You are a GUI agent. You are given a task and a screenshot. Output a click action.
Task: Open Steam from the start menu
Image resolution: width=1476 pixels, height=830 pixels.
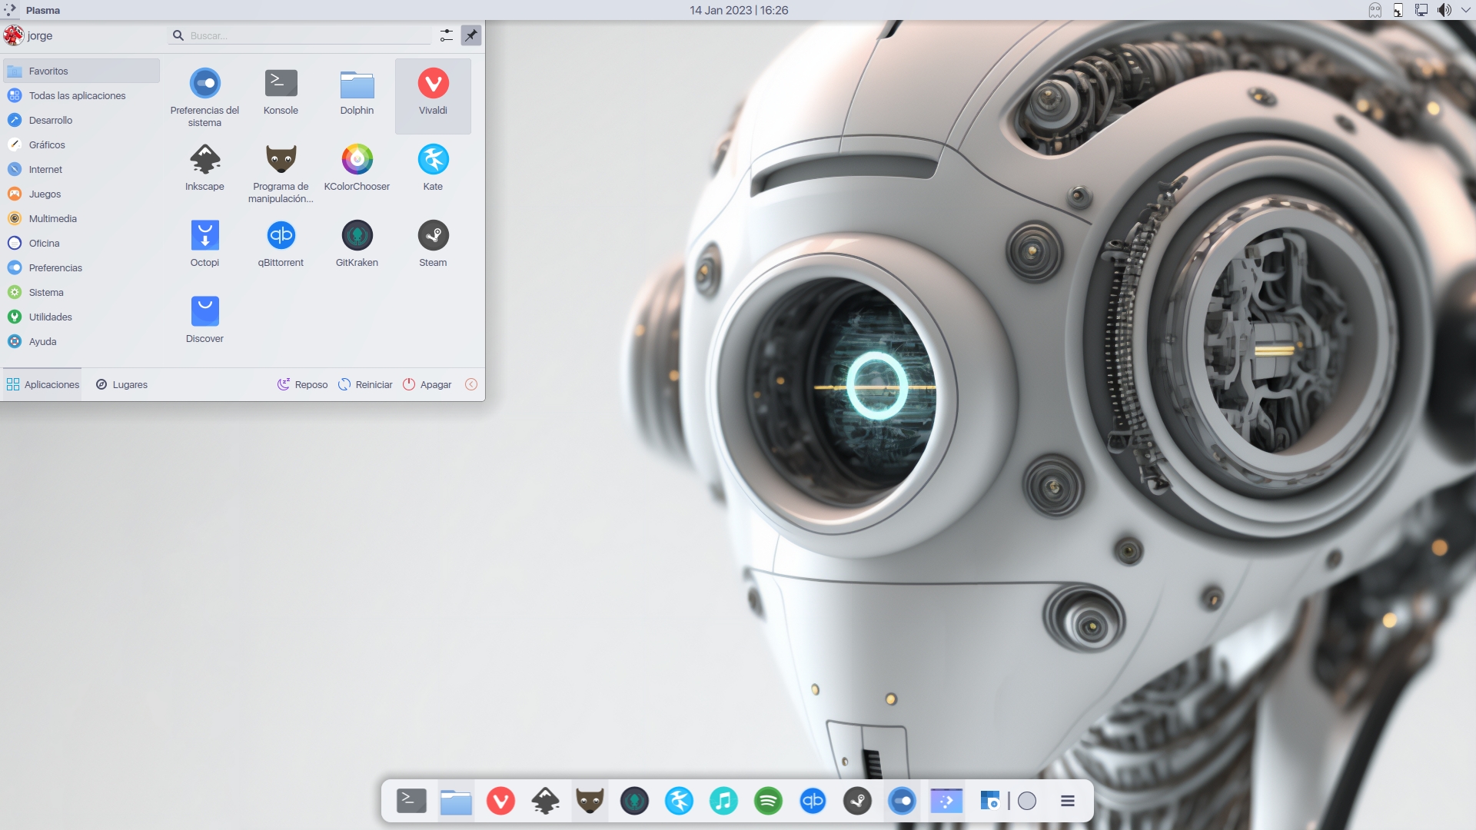pos(433,241)
